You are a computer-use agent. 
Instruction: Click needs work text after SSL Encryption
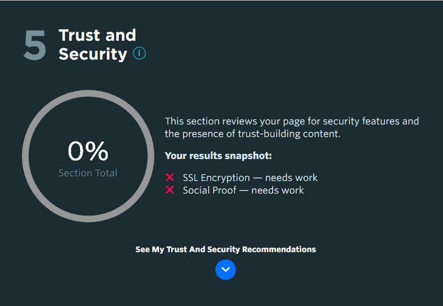point(291,178)
